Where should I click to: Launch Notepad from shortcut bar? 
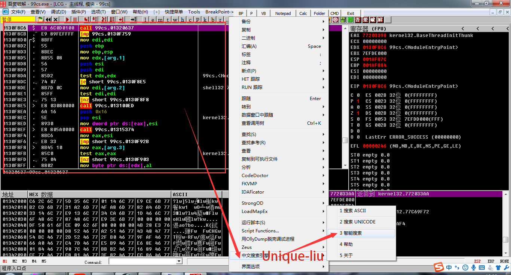click(283, 13)
